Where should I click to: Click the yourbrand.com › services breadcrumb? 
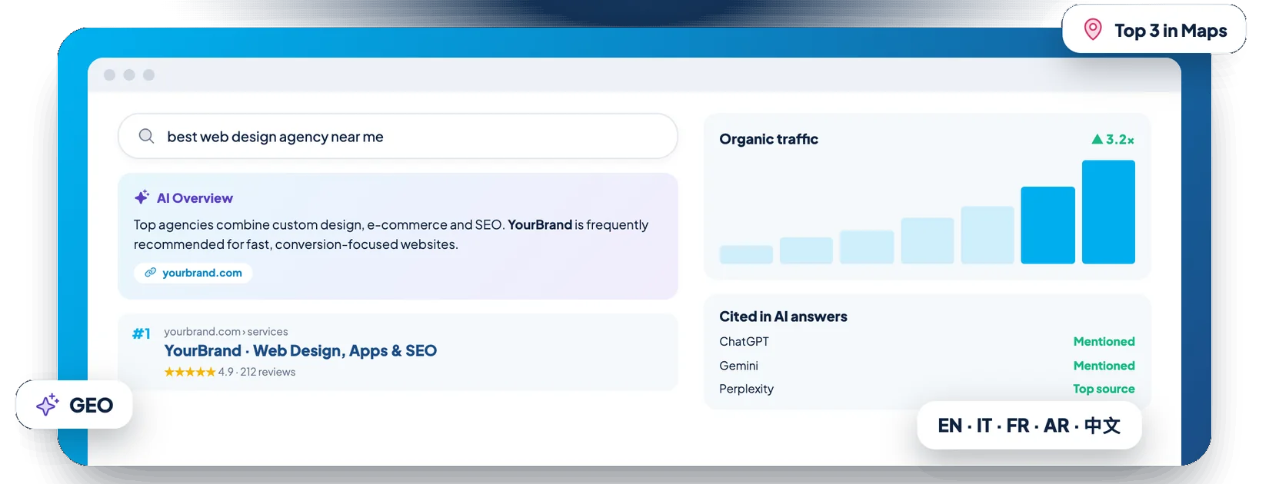pos(226,332)
